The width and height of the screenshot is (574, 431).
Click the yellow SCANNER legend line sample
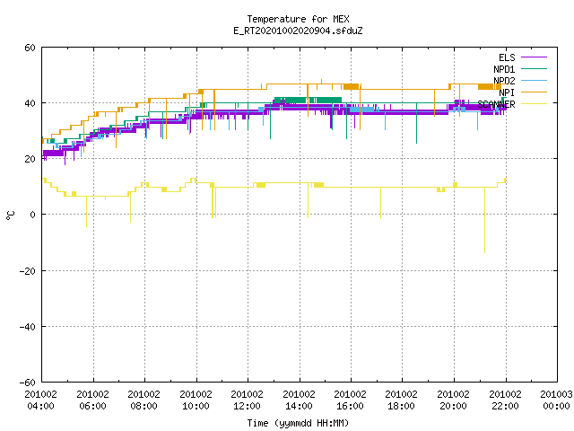(x=535, y=104)
